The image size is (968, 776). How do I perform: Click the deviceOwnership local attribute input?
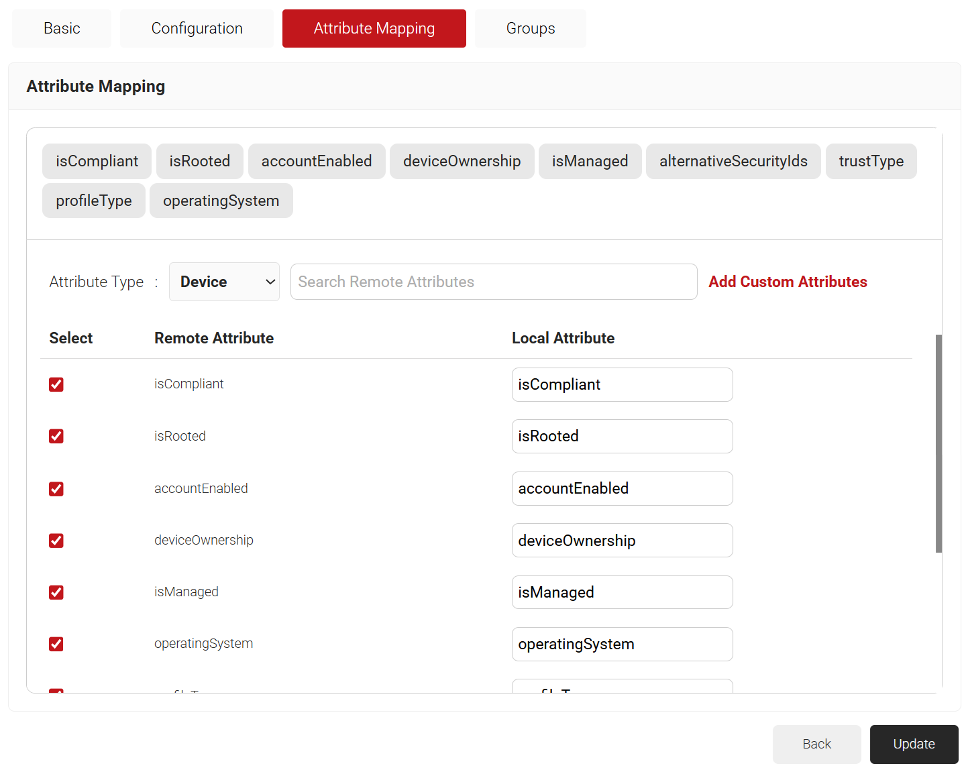click(622, 541)
